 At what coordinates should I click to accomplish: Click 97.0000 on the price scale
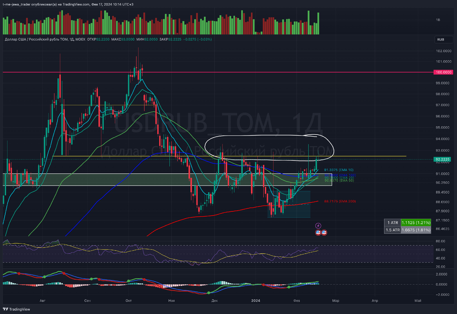click(443, 105)
